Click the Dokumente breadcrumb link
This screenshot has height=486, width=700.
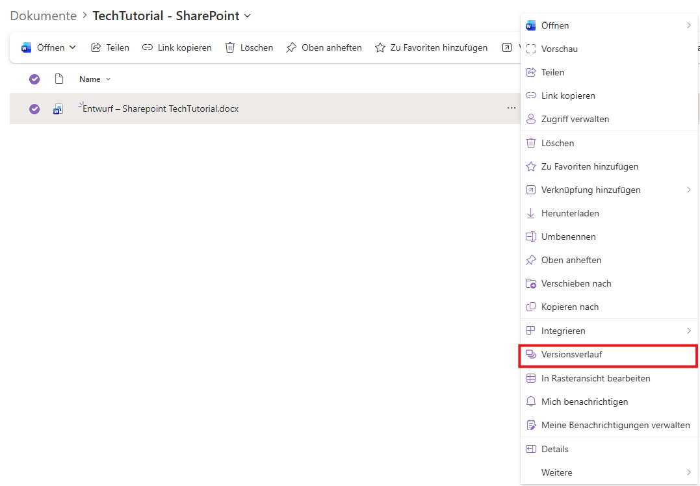coord(44,16)
